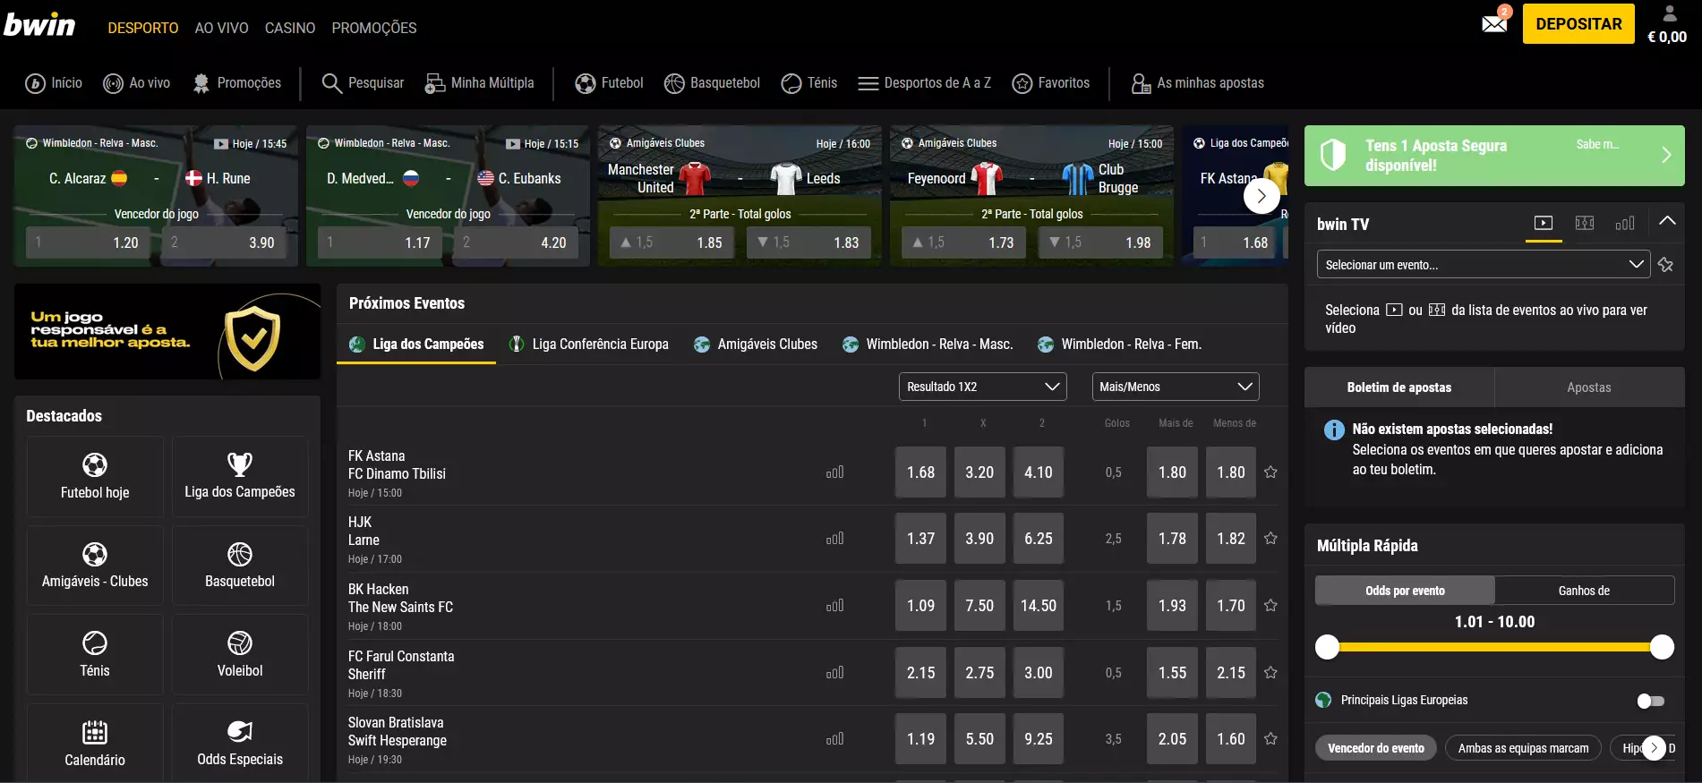Open Favoritos in navigation bar
Viewport: 1702px width, 783px height.
(1050, 83)
